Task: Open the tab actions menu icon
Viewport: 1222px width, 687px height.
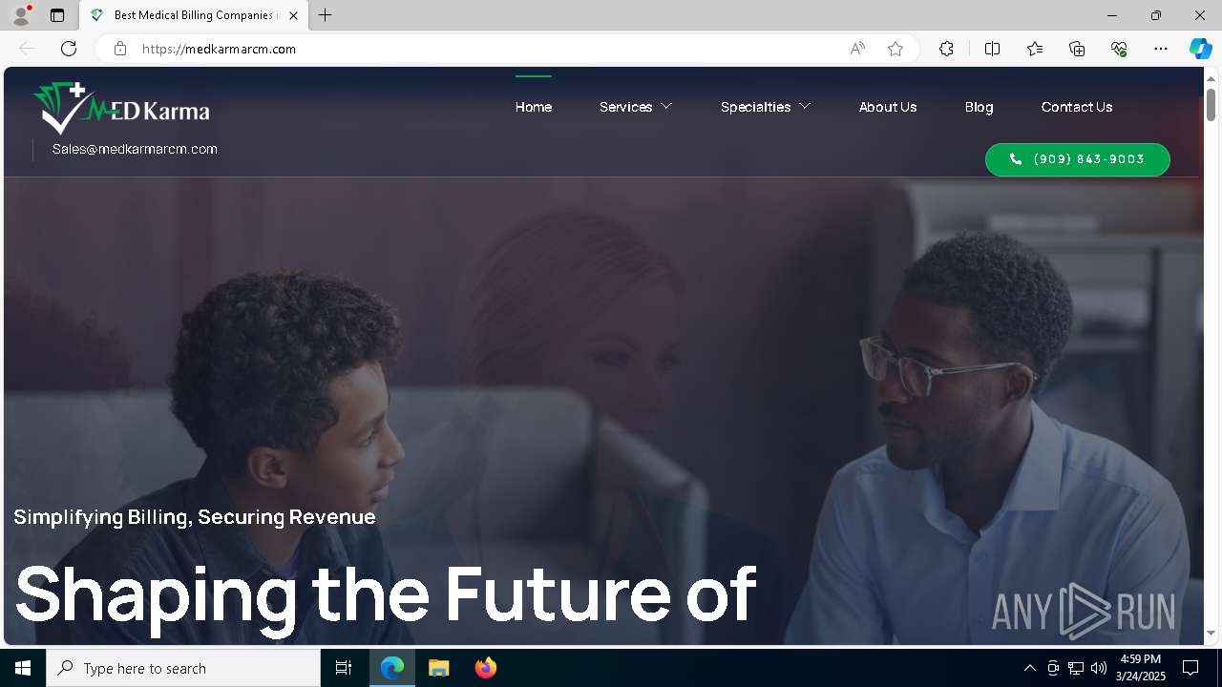Action: pos(57,15)
